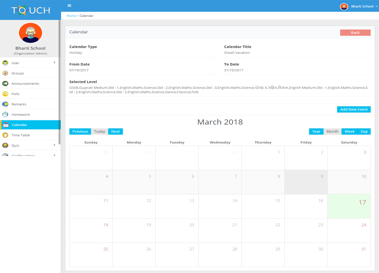Open Bharti School account dropdown
379x273 pixels.
point(359,6)
